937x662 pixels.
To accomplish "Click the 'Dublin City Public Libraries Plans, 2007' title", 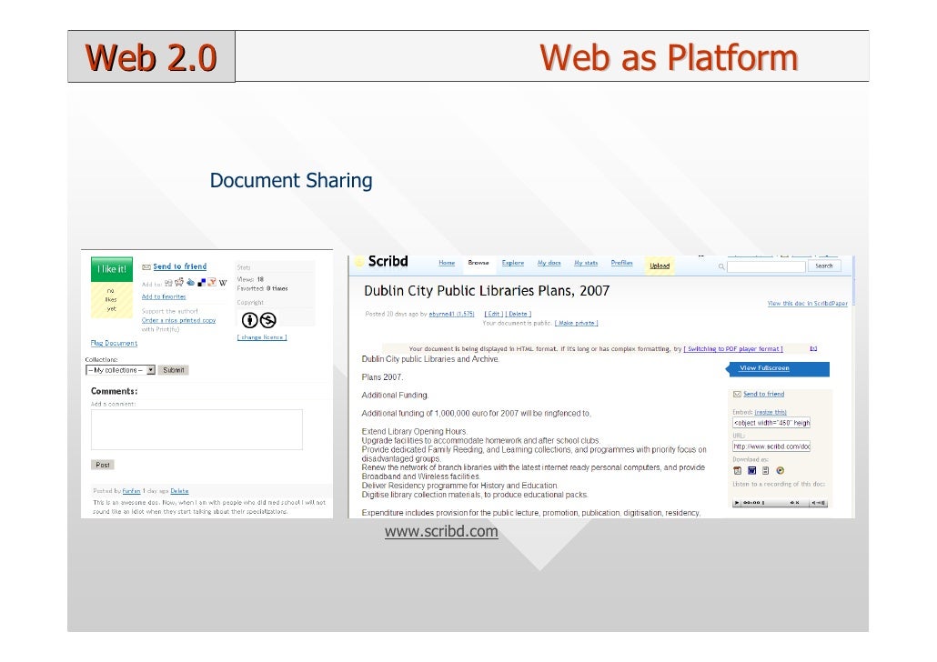I will click(487, 291).
